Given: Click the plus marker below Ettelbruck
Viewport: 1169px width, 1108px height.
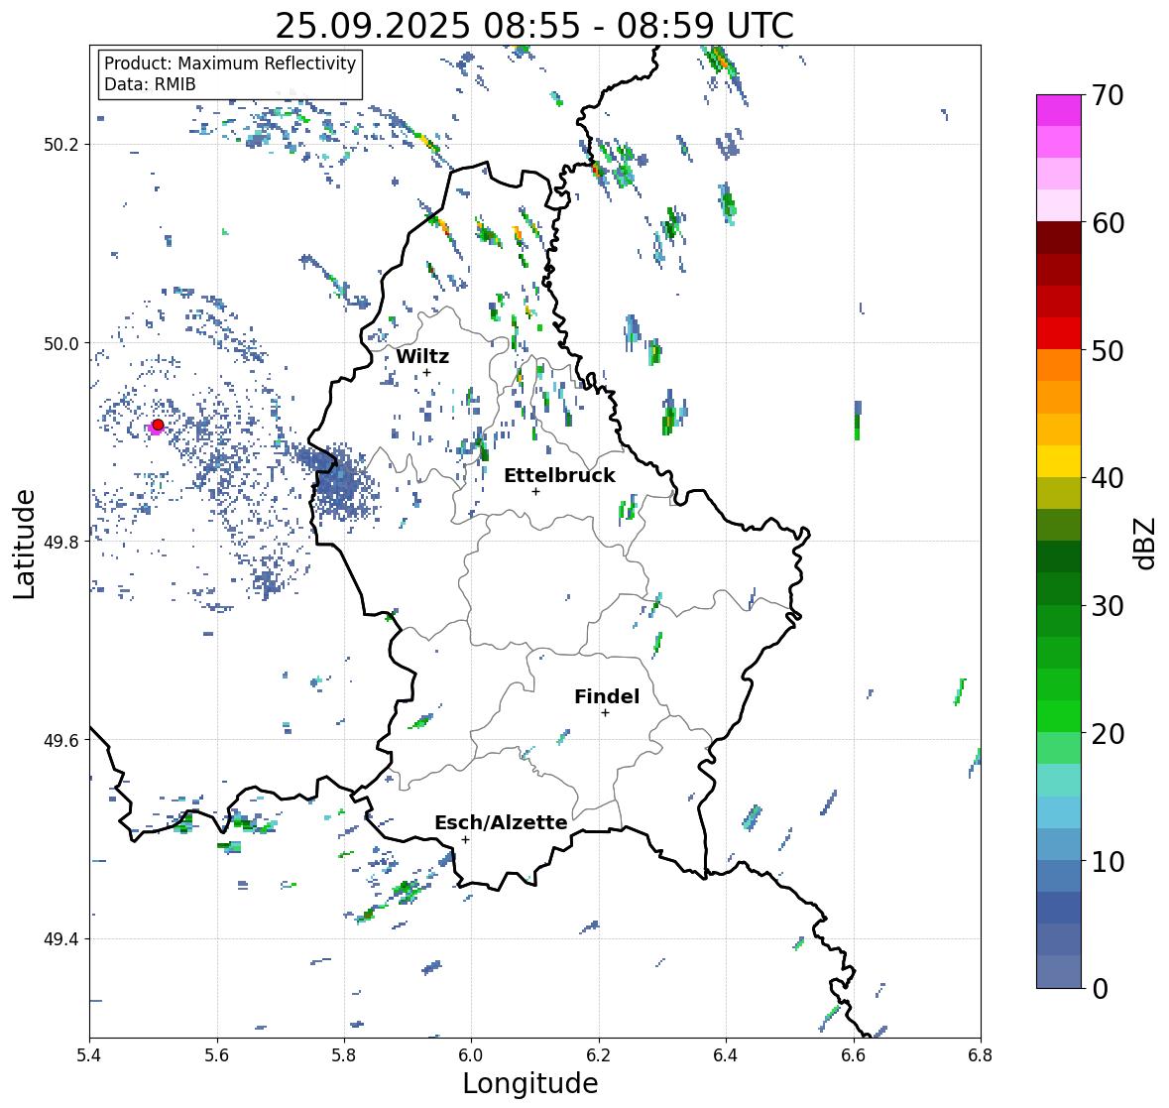Looking at the screenshot, I should coord(535,491).
